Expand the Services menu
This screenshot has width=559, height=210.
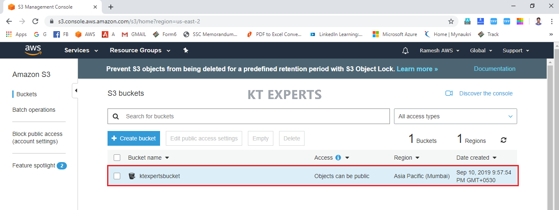[81, 50]
